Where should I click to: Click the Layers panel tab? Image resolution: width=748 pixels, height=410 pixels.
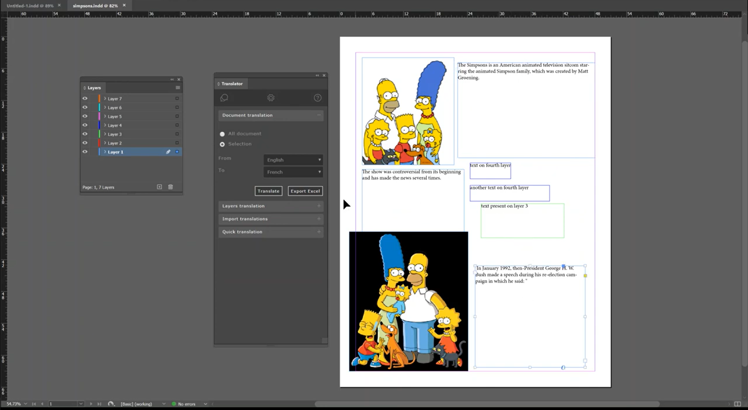(94, 88)
